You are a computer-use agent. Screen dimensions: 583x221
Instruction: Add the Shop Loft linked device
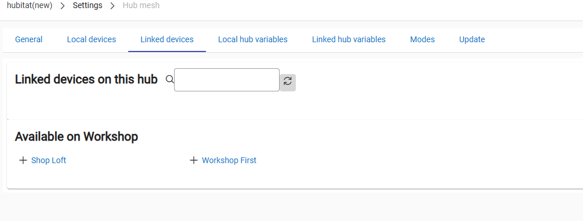(49, 160)
